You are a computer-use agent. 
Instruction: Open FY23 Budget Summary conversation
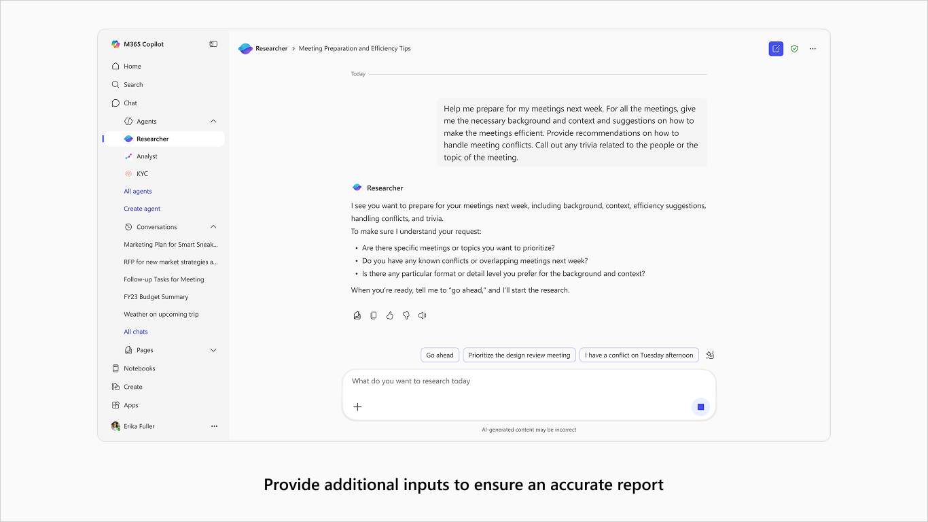156,297
